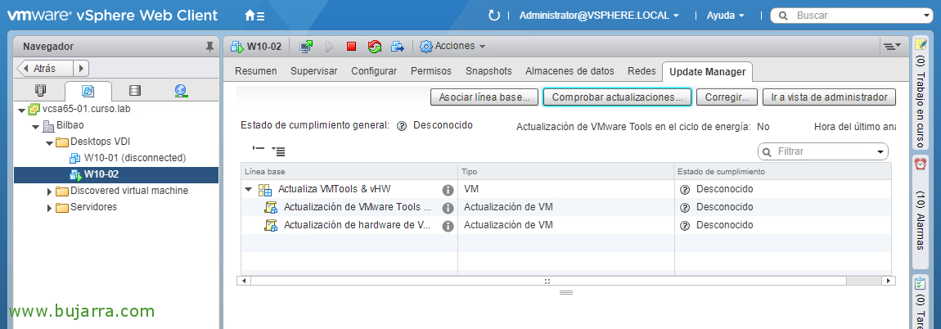
Task: Show info for Actualización de hardware baseline
Action: point(448,227)
